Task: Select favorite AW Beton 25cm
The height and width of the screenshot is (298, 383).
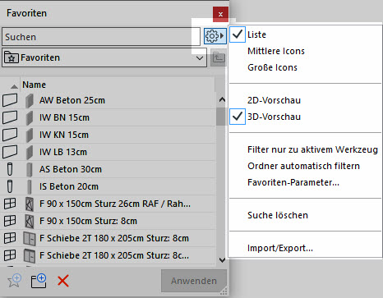Action: 108,100
